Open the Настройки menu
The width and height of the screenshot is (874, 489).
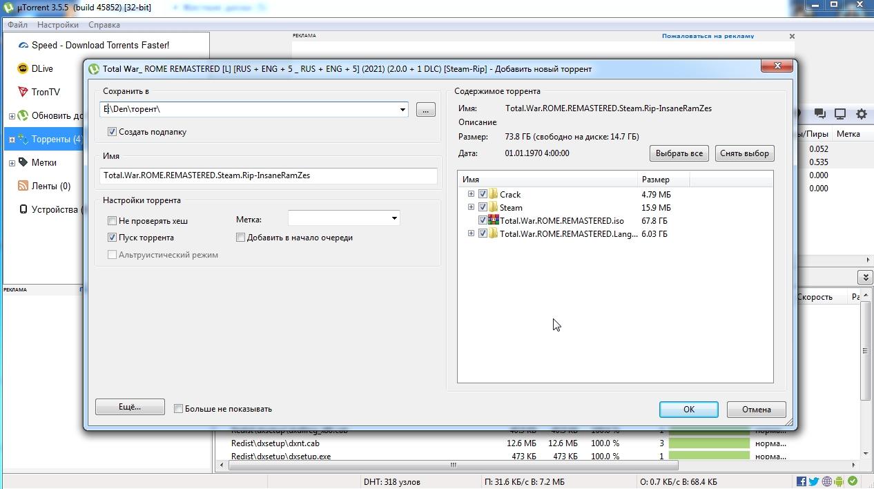click(58, 25)
